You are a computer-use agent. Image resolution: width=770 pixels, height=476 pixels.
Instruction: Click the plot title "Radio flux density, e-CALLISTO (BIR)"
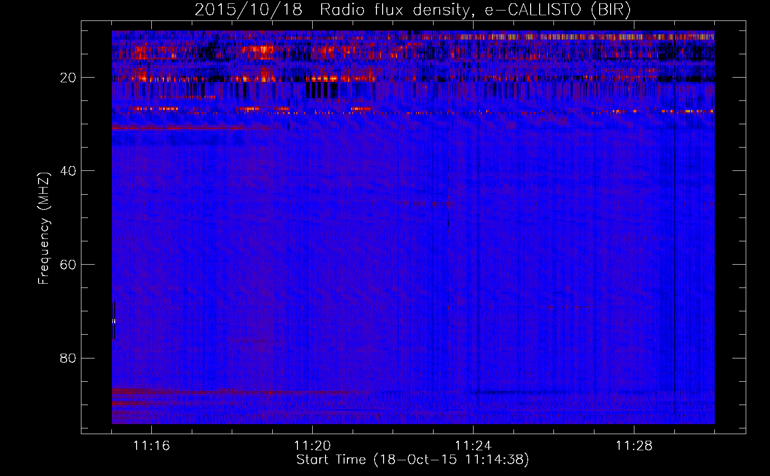(x=475, y=10)
